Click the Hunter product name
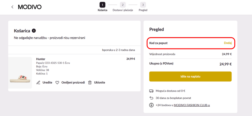This screenshot has height=116, width=252. pyautogui.click(x=41, y=59)
